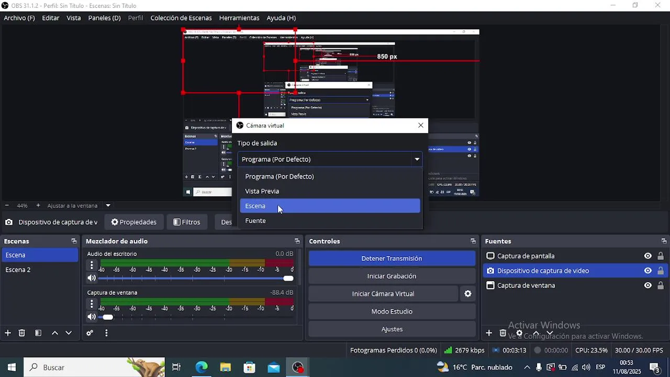Open File Explorer from taskbar
The width and height of the screenshot is (670, 377).
pyautogui.click(x=226, y=368)
